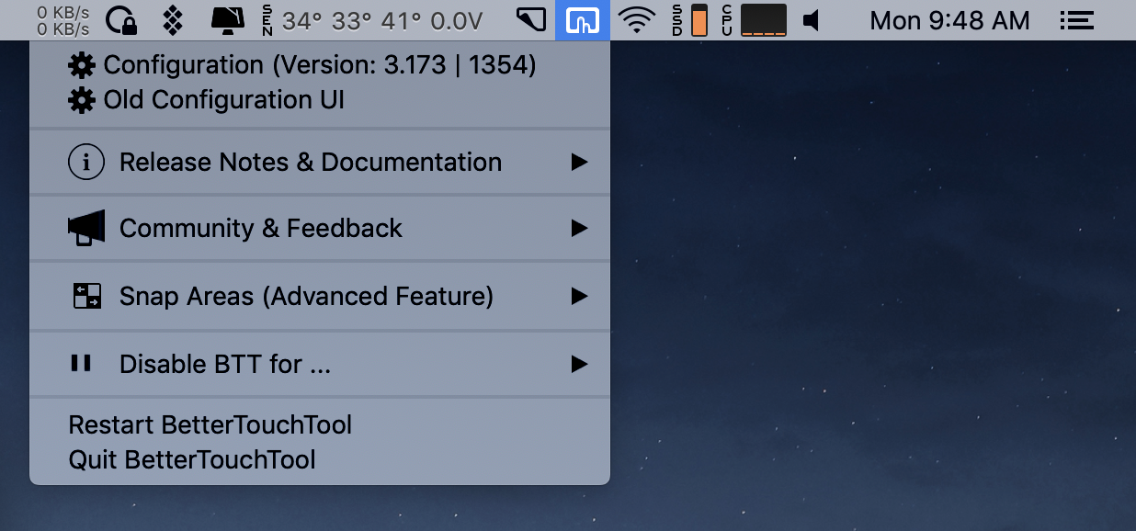This screenshot has height=531, width=1136.
Task: Restart BetterTouchTool
Action: click(211, 425)
